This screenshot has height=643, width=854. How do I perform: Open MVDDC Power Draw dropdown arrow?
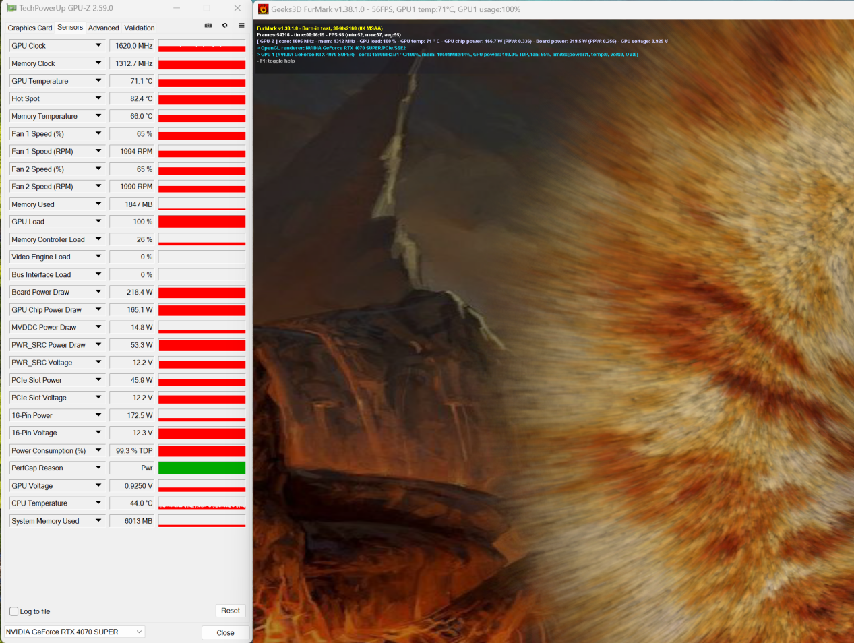pos(98,328)
